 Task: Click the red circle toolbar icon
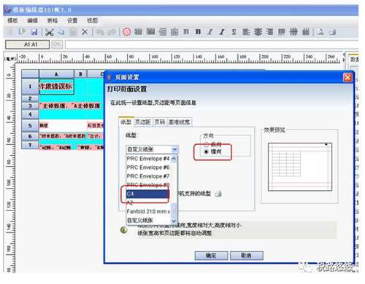pos(126,32)
